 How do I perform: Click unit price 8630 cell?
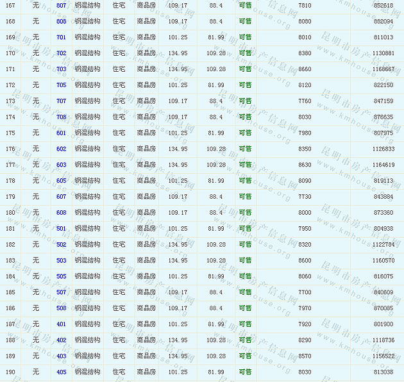[x=305, y=165]
